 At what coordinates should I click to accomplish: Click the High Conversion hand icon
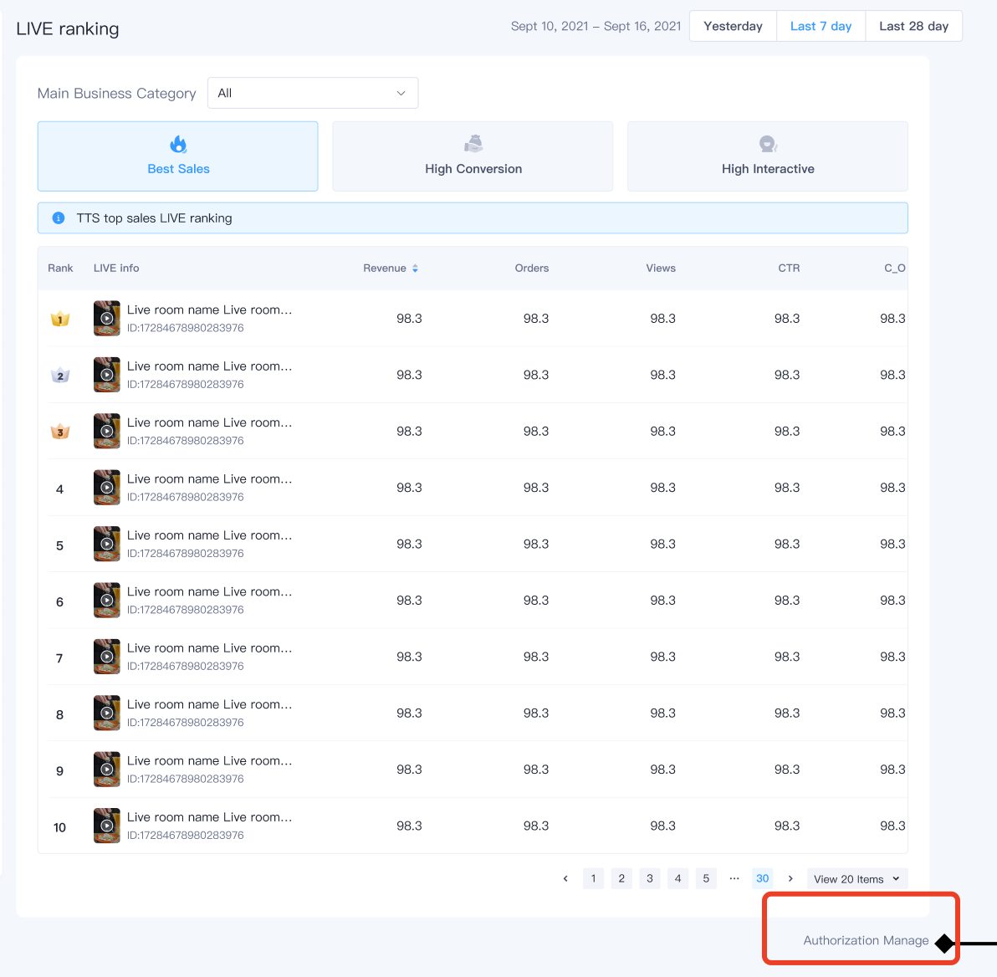tap(473, 144)
